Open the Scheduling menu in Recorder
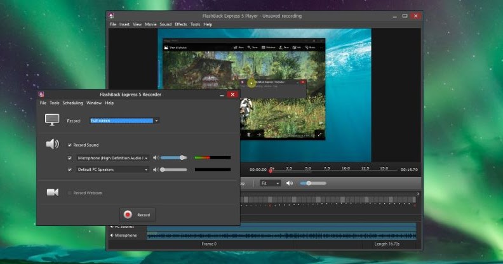 (73, 103)
